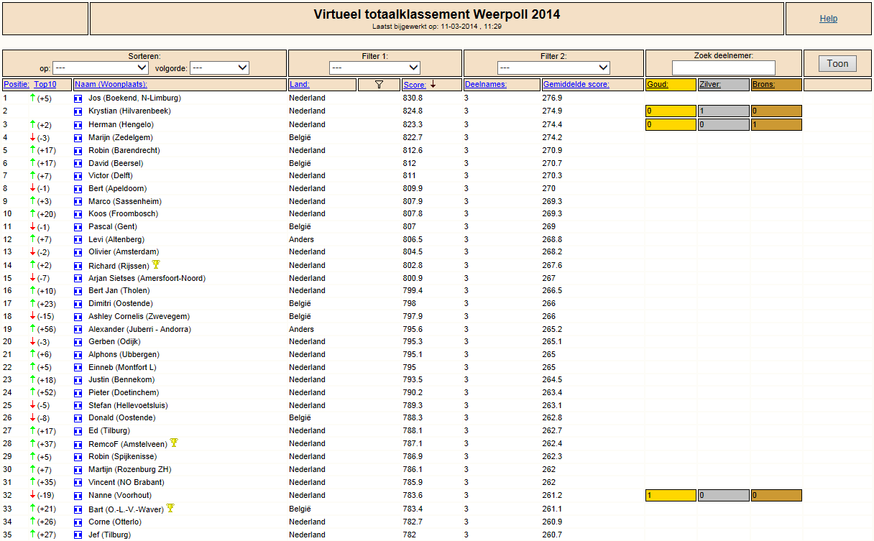This screenshot has height=541, width=874.
Task: Click blue info icon next to Jos
Action: click(x=78, y=98)
